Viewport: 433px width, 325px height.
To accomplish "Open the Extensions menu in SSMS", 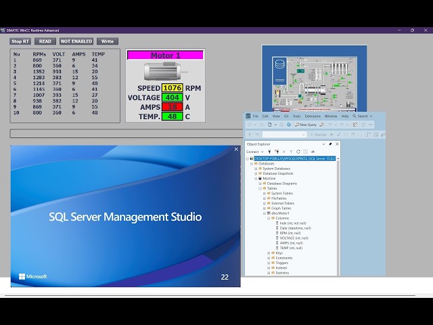I will 313,116.
